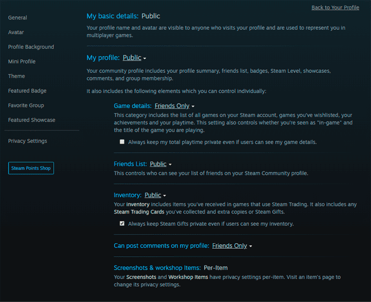Click the Steam Trading Cards link
The width and height of the screenshot is (371, 302).
tap(138, 212)
